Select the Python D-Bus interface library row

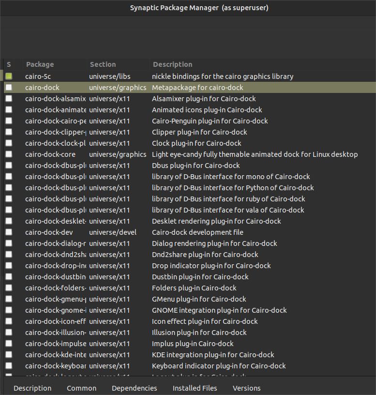232,188
